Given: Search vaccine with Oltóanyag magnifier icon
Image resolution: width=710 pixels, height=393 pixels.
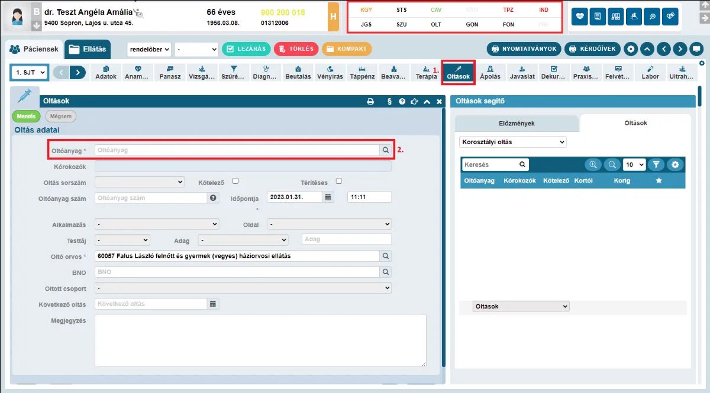Looking at the screenshot, I should click(x=385, y=150).
